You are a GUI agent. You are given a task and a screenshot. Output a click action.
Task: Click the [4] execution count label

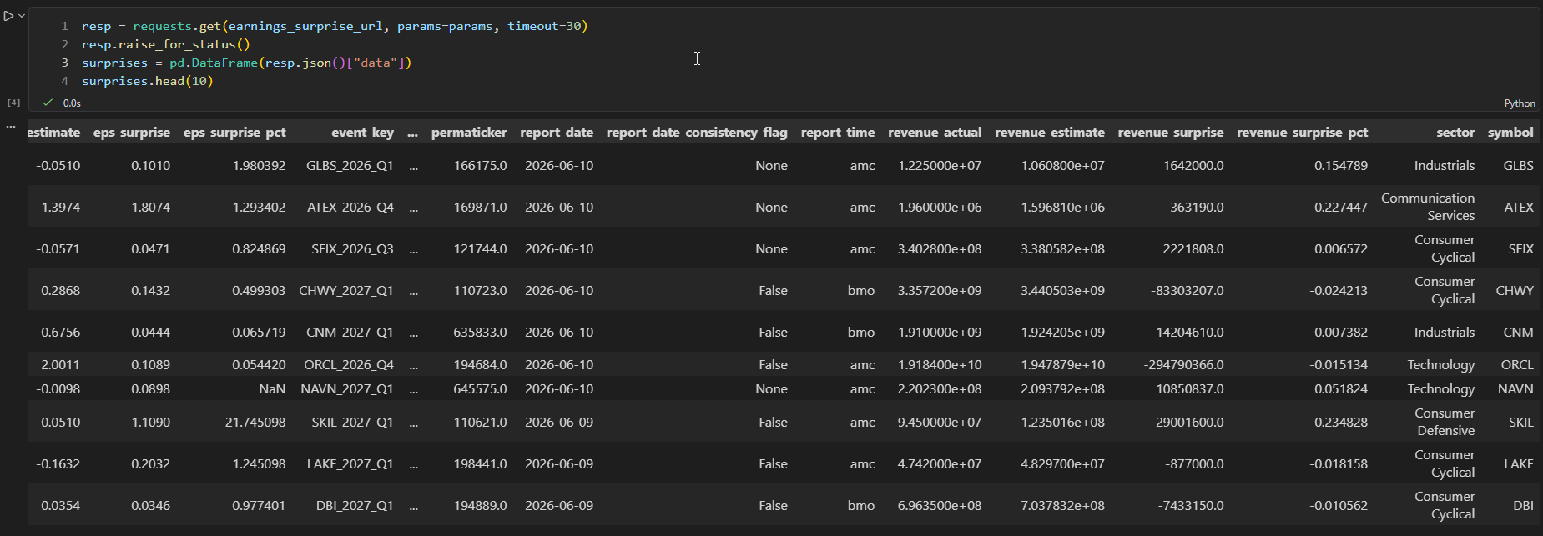(x=13, y=103)
